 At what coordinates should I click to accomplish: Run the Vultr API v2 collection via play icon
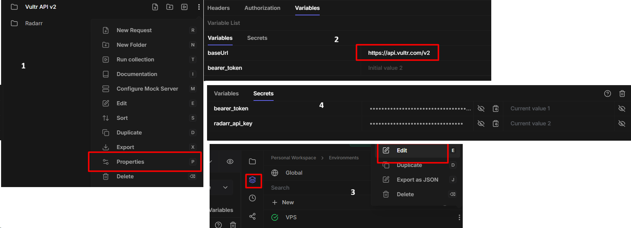184,7
